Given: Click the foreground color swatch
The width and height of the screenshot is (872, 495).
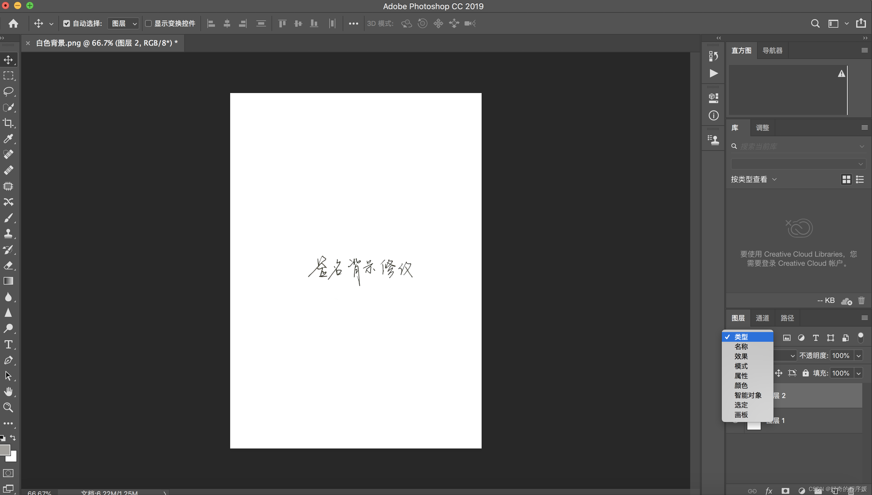Looking at the screenshot, I should 5,449.
